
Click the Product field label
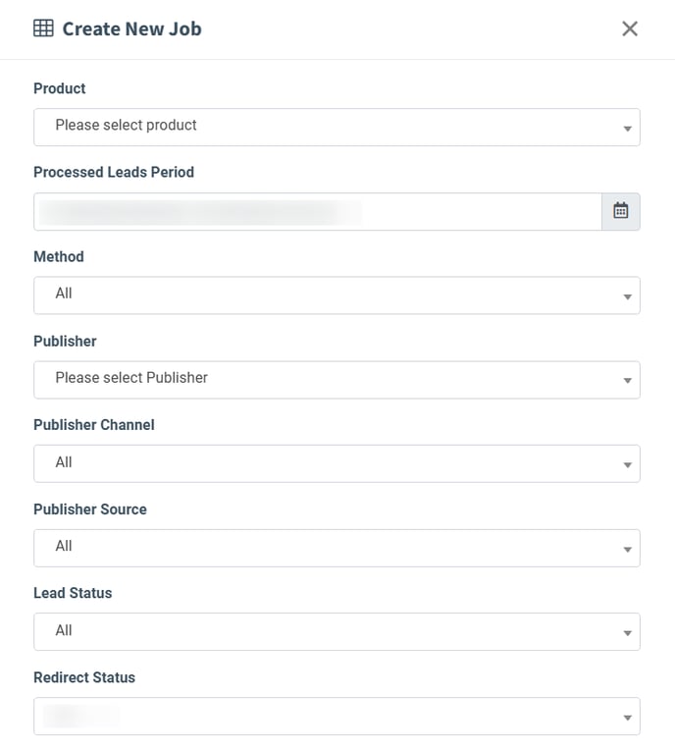pos(60,88)
